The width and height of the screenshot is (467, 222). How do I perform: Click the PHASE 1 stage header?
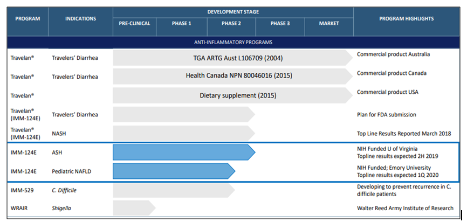click(181, 24)
